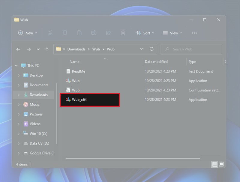Click the Copy icon in the toolbar
The width and height of the screenshot is (240, 182).
click(x=65, y=33)
